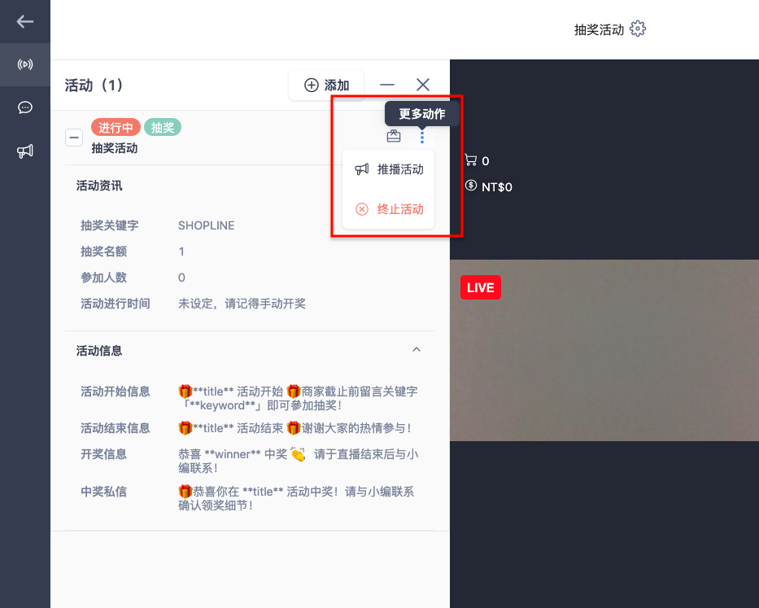This screenshot has height=608, width=759.
Task: Open the megaphone broadcast sidebar icon
Action: 24,151
